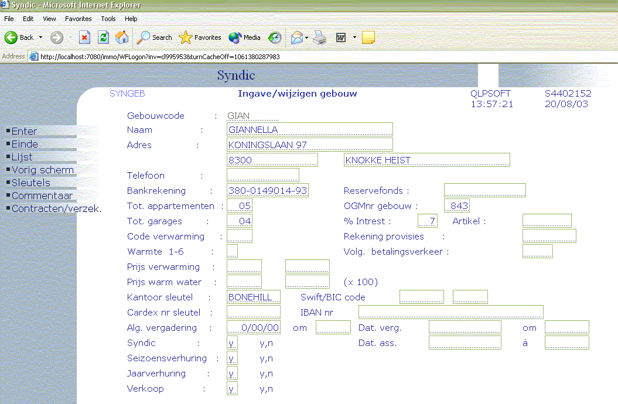618x404 pixels.
Task: Click the Artikel field
Action: (x=547, y=221)
